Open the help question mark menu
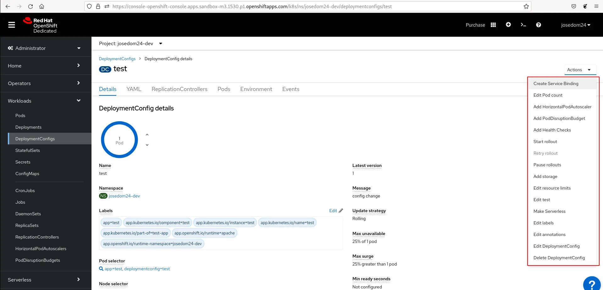603x290 pixels. [539, 25]
